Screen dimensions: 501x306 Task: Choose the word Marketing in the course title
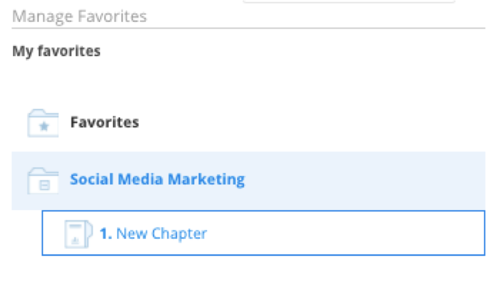click(206, 179)
